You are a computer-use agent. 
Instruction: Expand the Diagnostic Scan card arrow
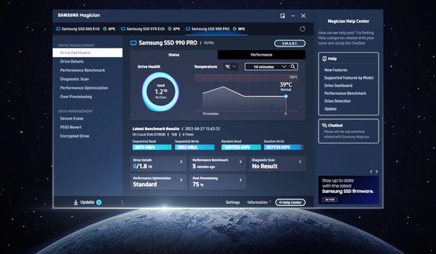(x=300, y=162)
